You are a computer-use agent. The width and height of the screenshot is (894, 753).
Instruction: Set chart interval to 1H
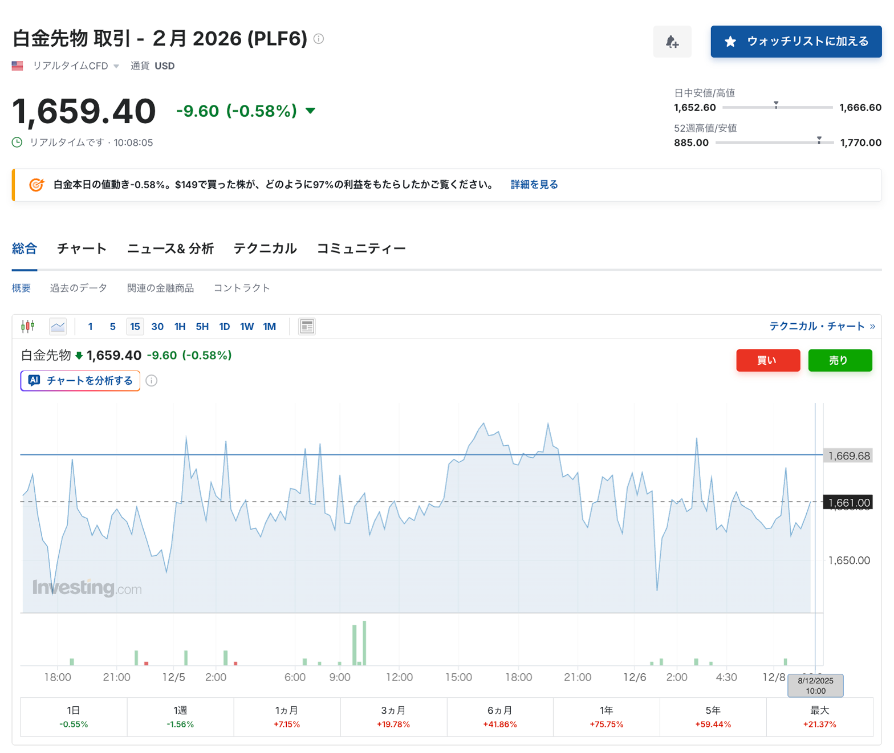click(x=180, y=327)
